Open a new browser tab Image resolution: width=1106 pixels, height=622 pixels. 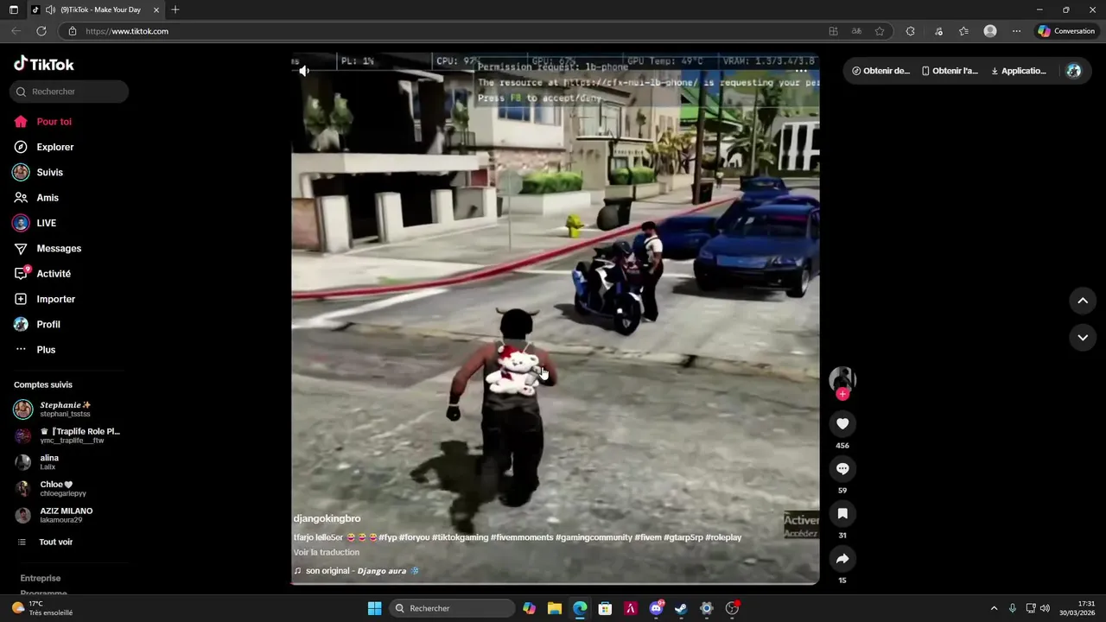[x=175, y=10]
